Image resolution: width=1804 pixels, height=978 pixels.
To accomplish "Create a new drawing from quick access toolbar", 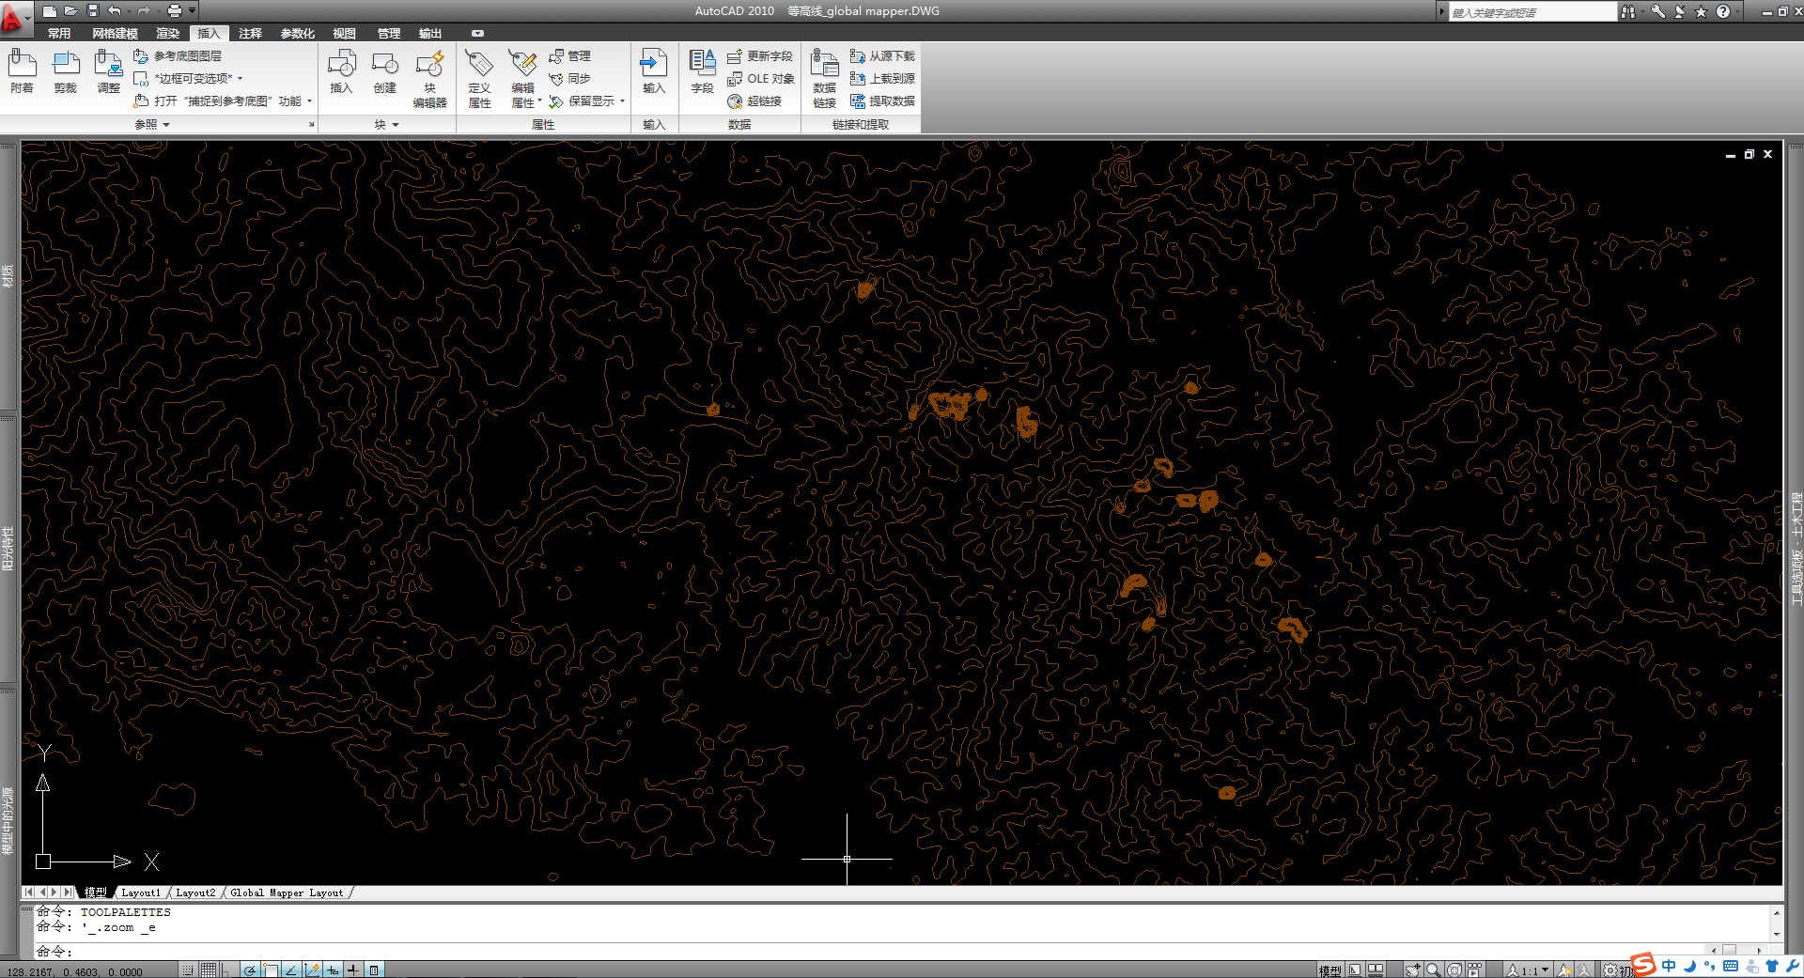I will coord(49,10).
